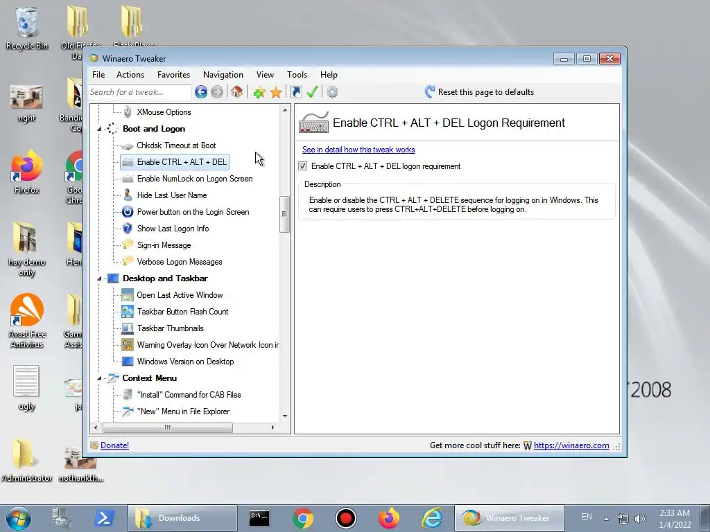710x532 pixels.
Task: Uncheck Enable CTRL + ALT + DEL logon requirement
Action: [302, 166]
